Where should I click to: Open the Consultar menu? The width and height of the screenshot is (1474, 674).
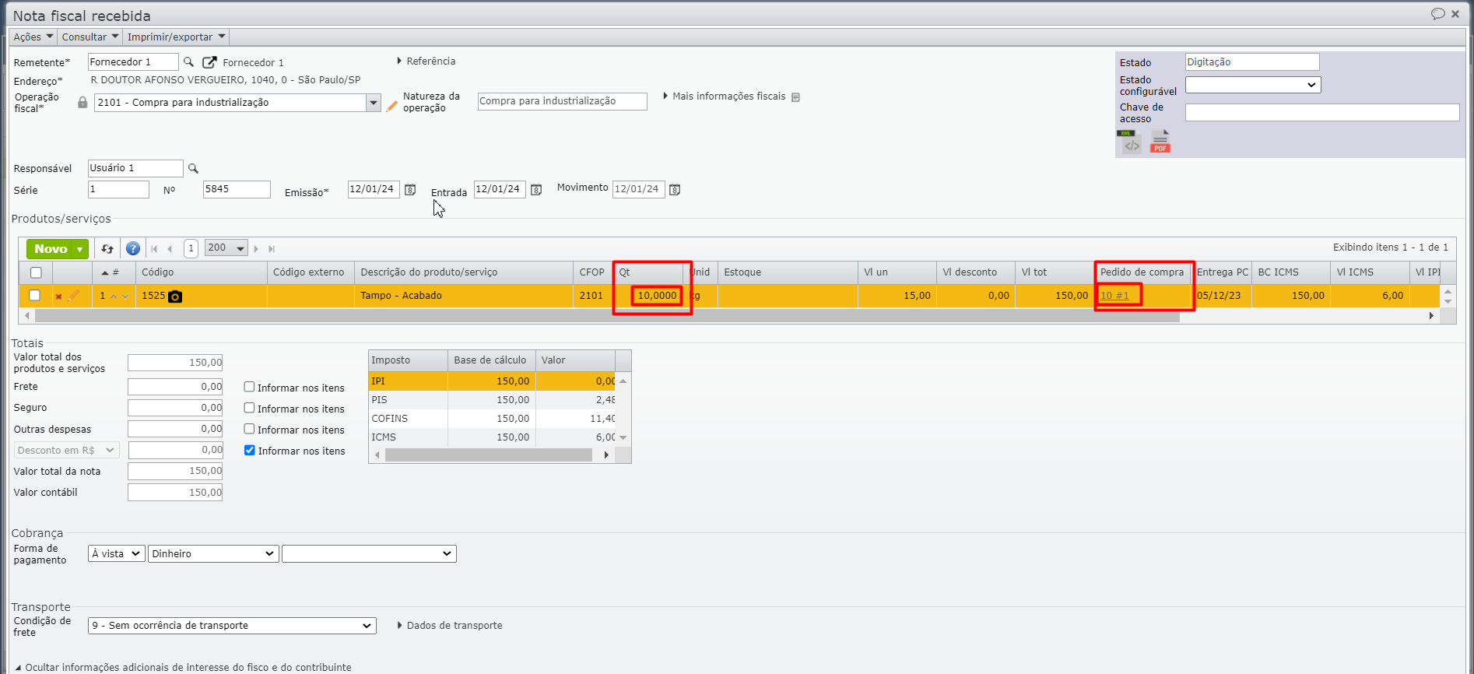pos(90,37)
